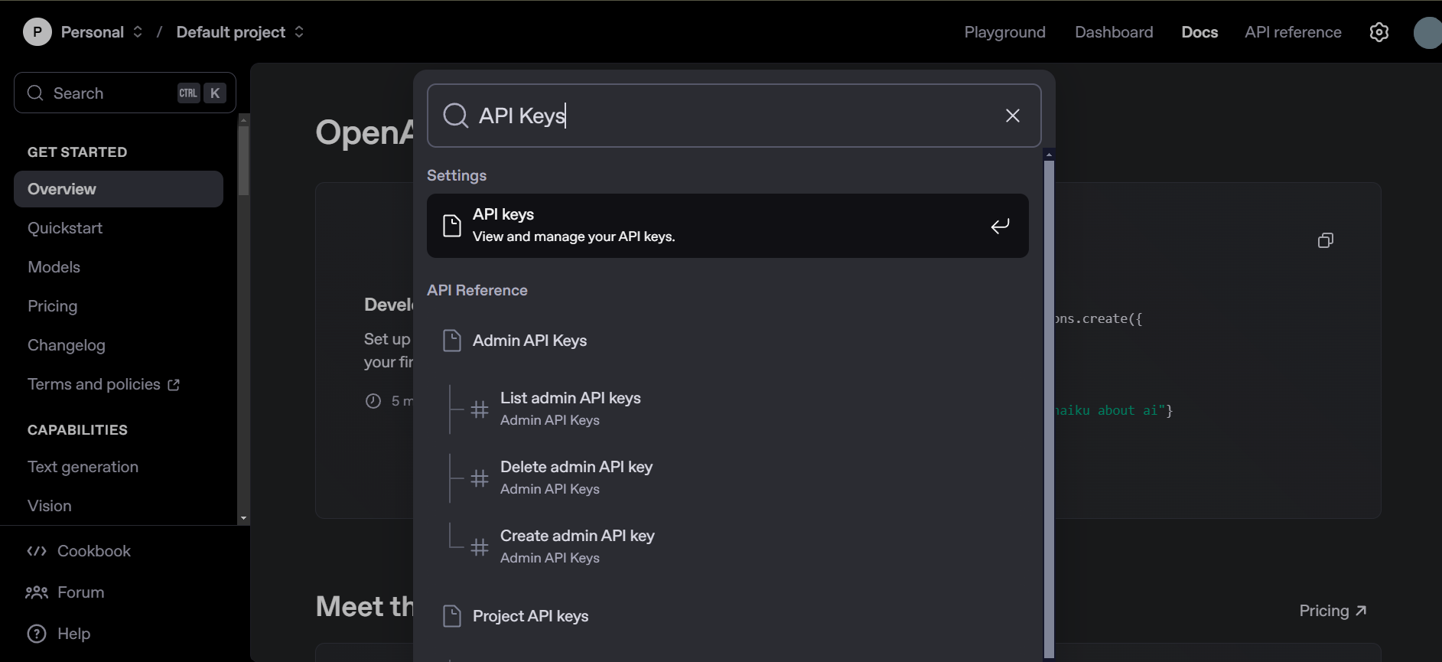Select Overview in the sidebar
Screen dimensions: 1442x662
pyautogui.click(x=119, y=189)
